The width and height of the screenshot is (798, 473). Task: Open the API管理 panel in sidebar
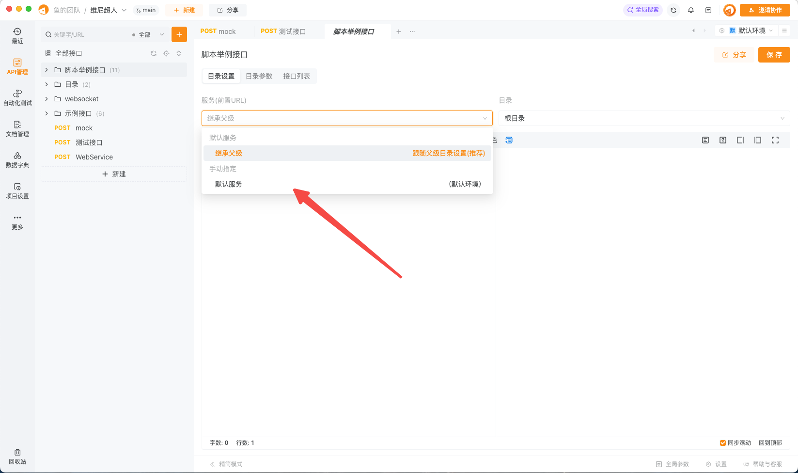[x=17, y=66]
